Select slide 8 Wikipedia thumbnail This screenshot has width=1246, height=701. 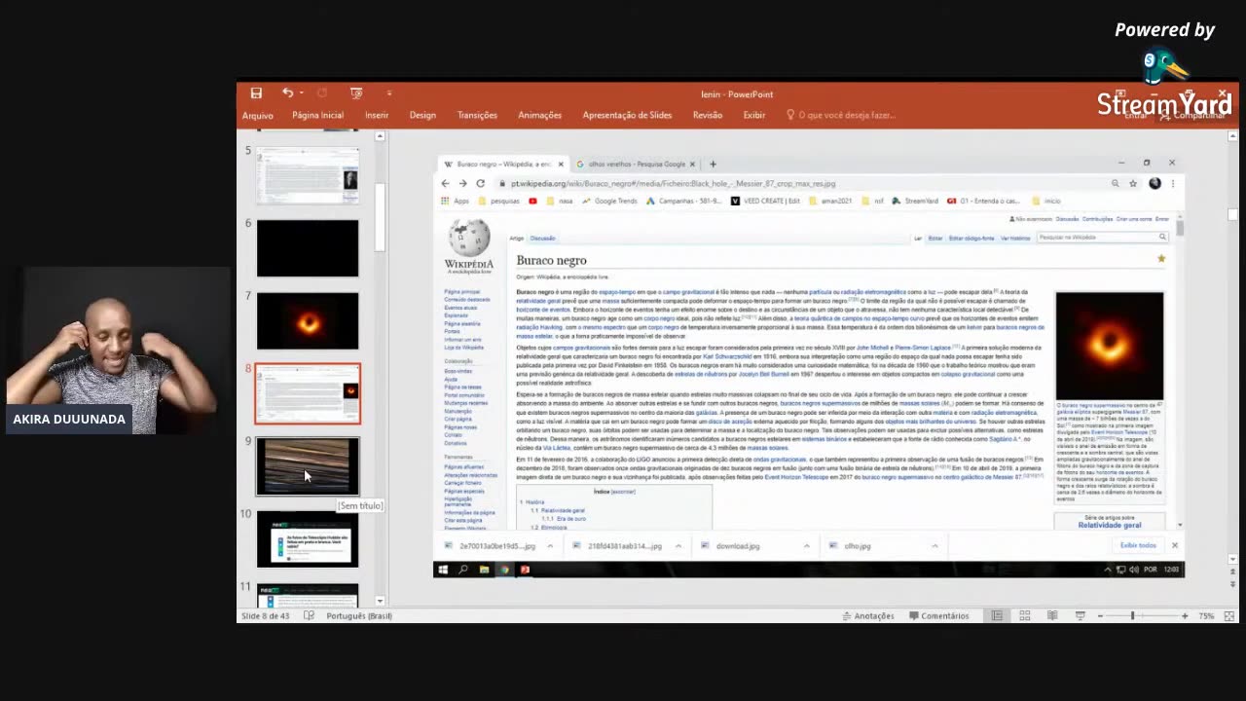[308, 393]
